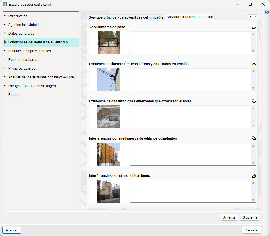Click the party wall building photo thumbnail
270x236 pixels.
click(109, 154)
